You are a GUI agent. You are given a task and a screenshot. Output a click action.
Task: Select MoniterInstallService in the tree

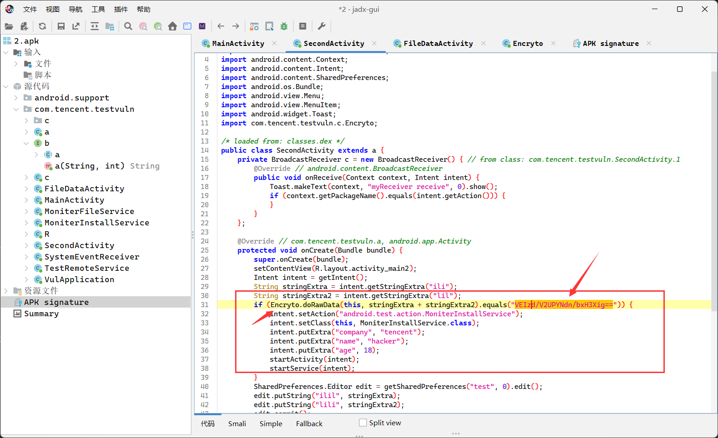(x=97, y=223)
